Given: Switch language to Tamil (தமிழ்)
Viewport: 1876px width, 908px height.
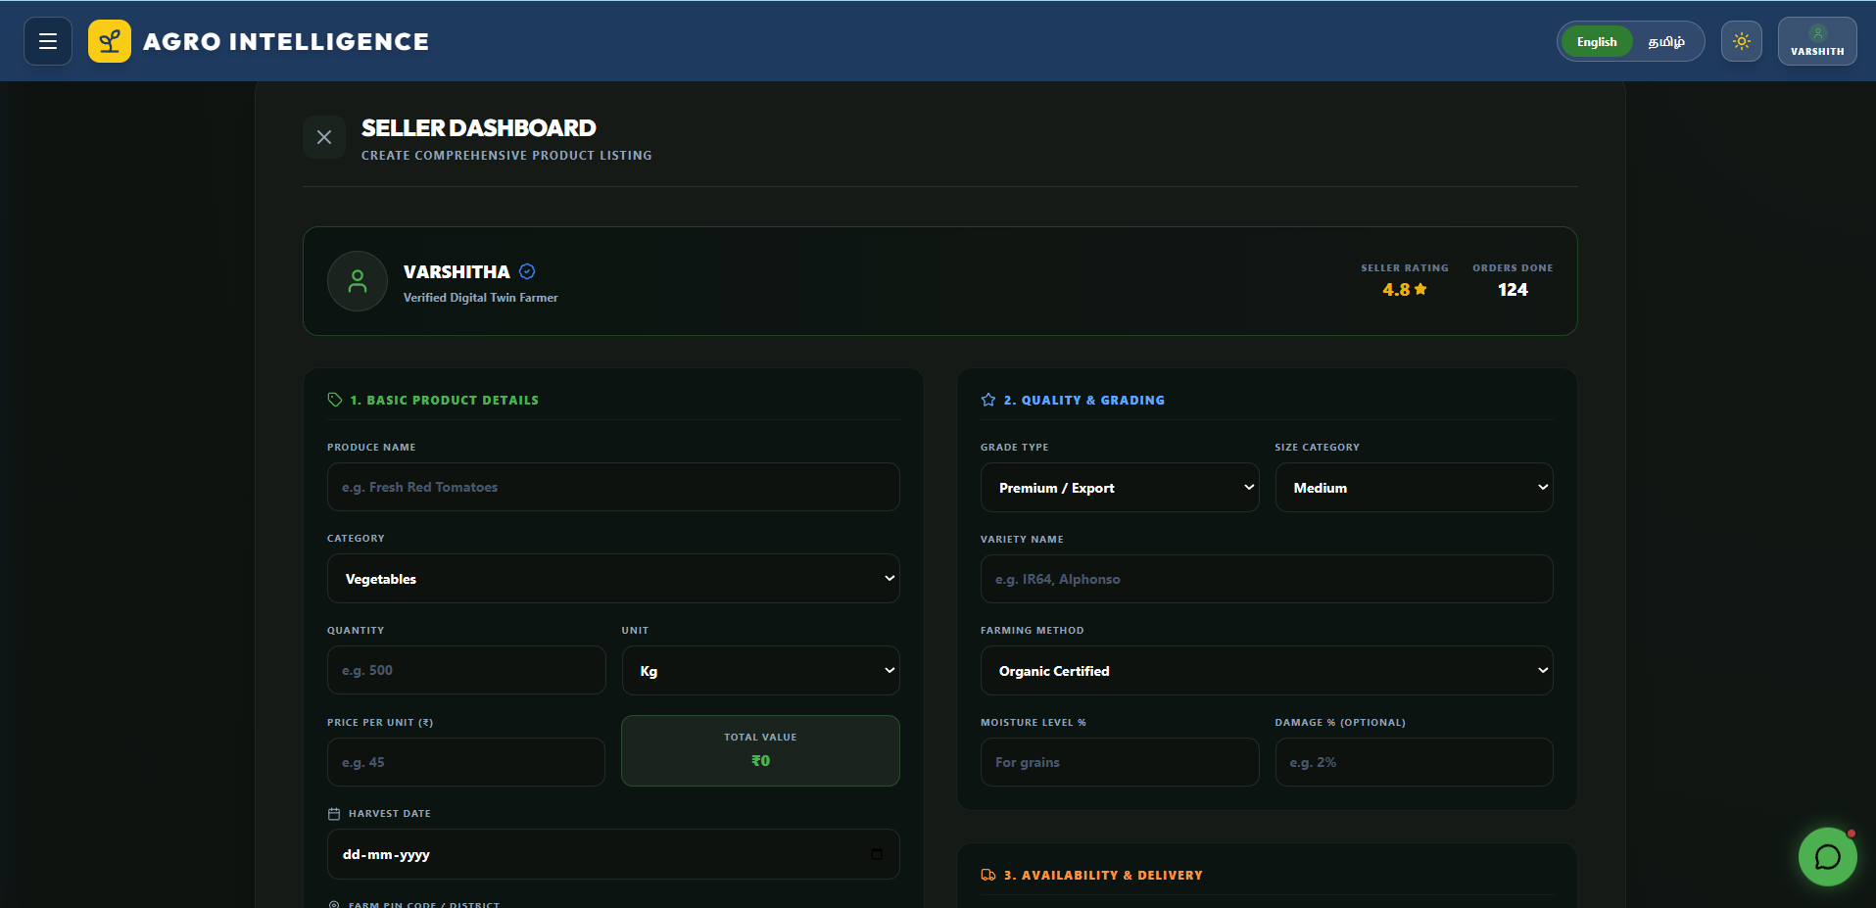Looking at the screenshot, I should click(x=1666, y=41).
